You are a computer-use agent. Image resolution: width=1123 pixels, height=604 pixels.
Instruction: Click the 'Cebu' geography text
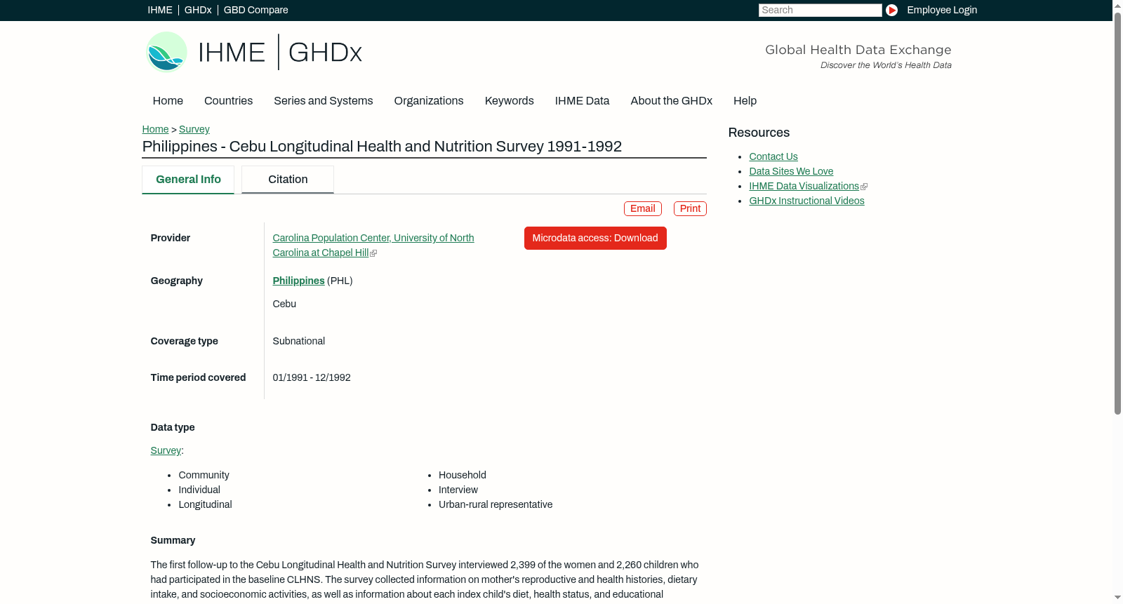point(284,304)
